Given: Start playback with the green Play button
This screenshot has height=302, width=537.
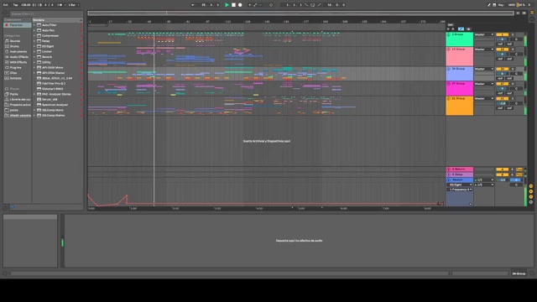Looking at the screenshot, I should pyautogui.click(x=227, y=5).
